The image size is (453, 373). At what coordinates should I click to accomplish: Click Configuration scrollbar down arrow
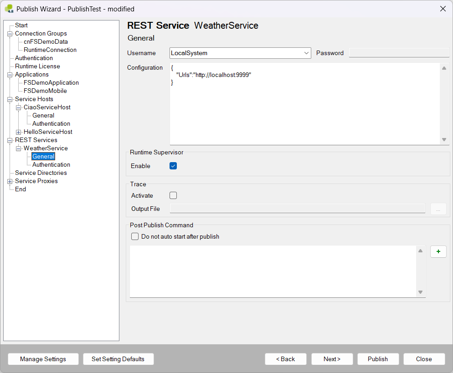(x=444, y=139)
